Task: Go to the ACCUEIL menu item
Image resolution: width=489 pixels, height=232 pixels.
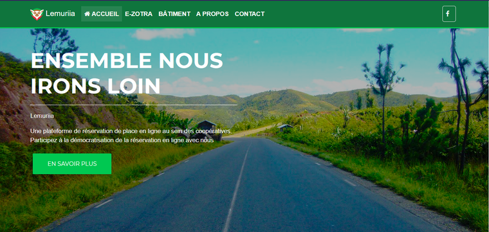Action: [102, 14]
